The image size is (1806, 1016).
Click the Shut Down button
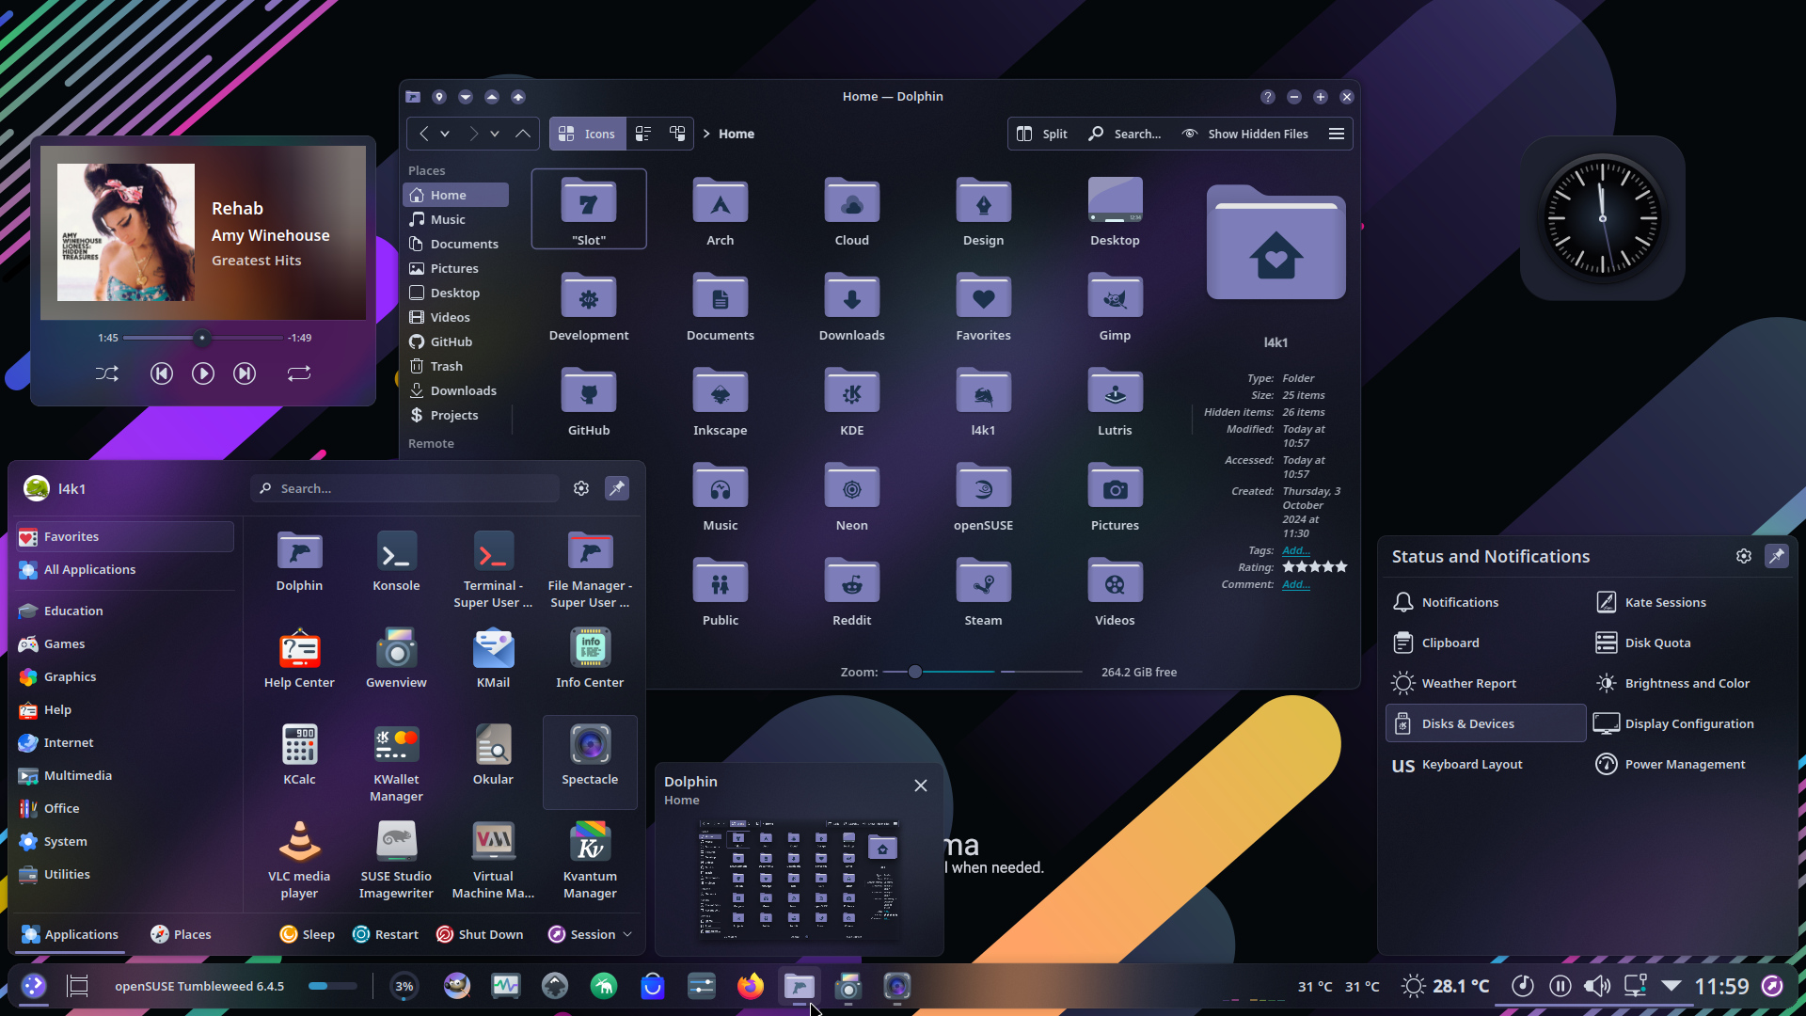tap(480, 934)
